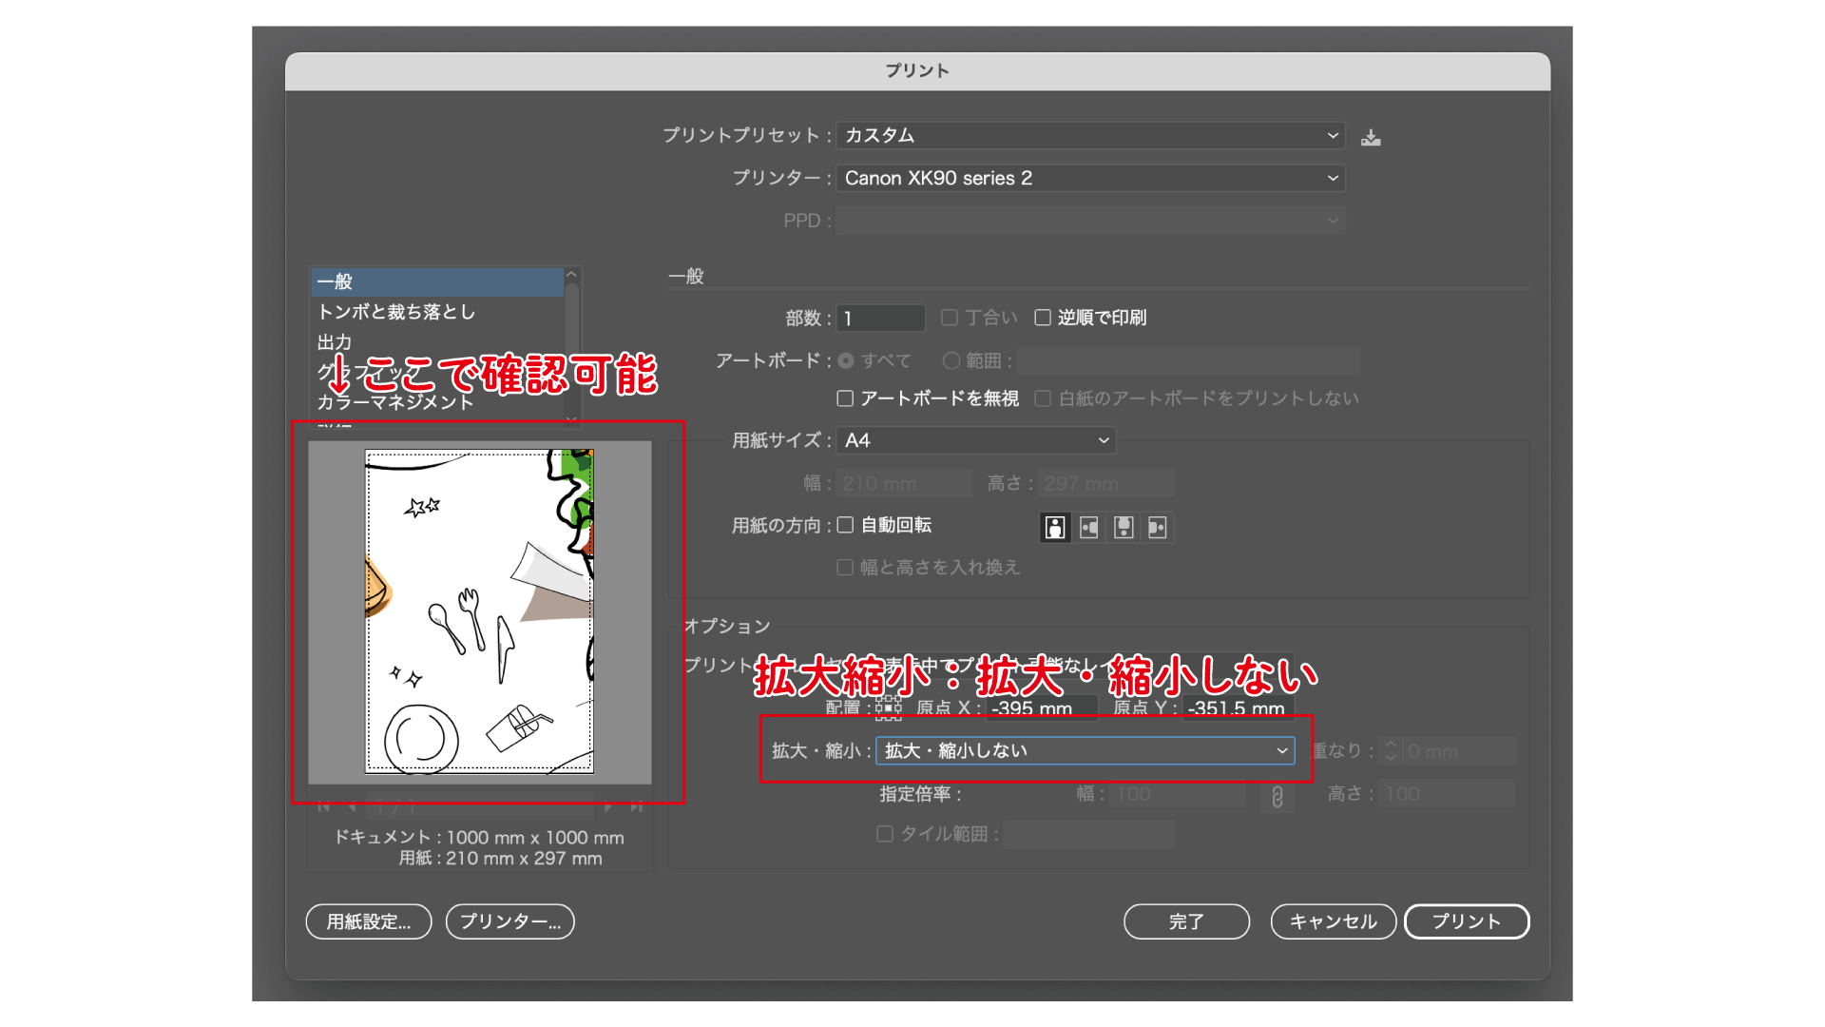Screen dimensions: 1825x1027
Task: Enable the 逆順で印刷 checkbox
Action: (x=1043, y=318)
